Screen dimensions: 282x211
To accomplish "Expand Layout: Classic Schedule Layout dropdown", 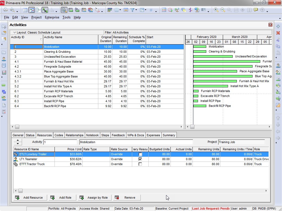I will click(15, 32).
